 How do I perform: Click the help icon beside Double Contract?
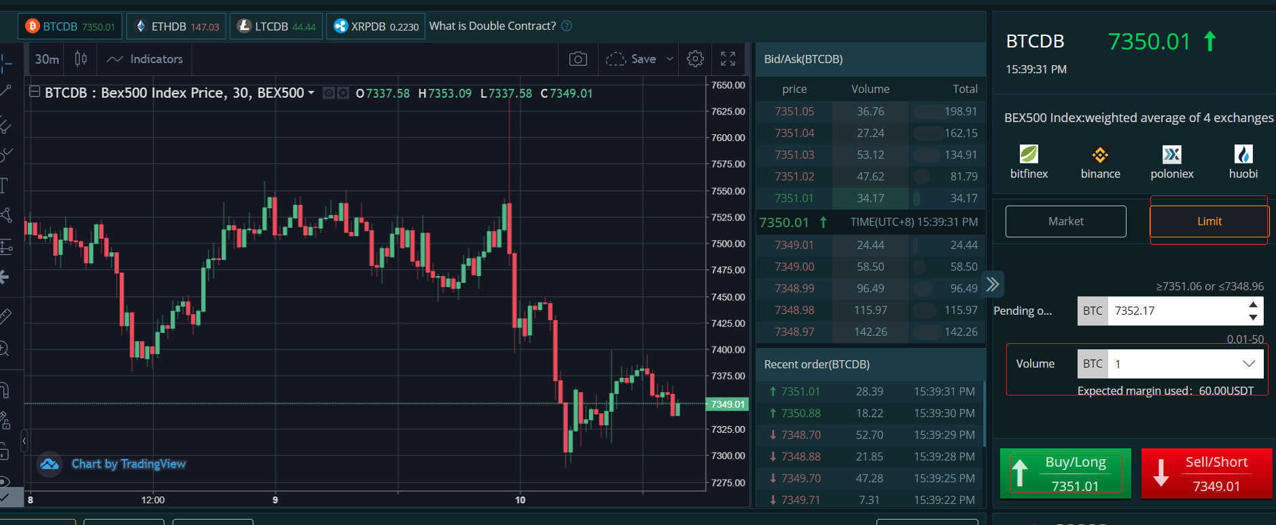click(567, 26)
